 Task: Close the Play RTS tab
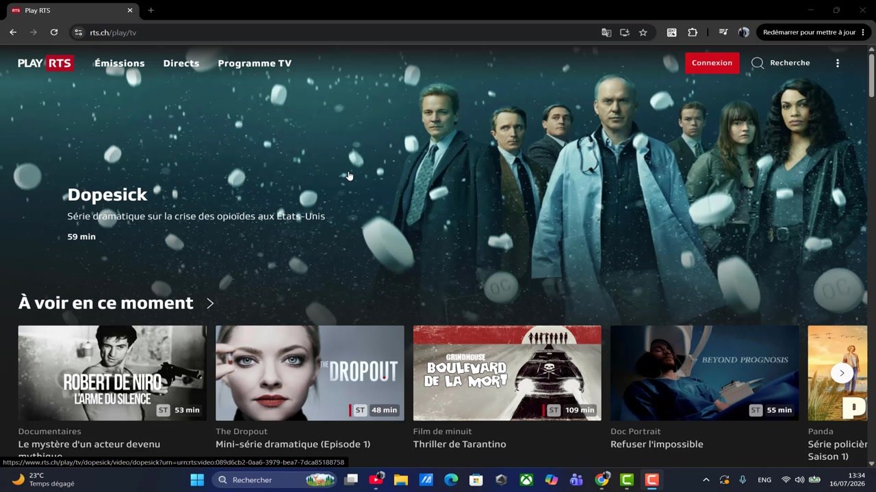130,10
